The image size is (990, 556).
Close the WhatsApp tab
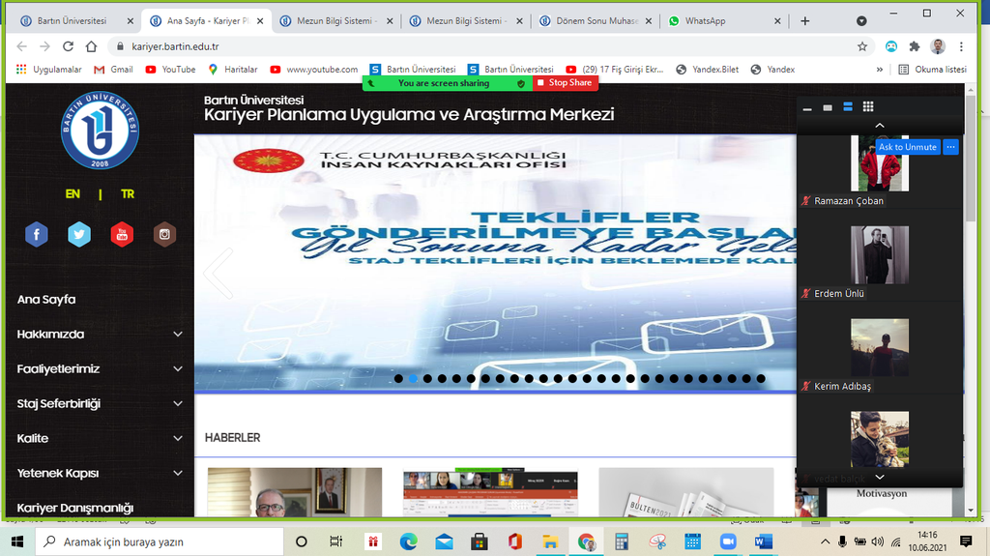point(777,21)
